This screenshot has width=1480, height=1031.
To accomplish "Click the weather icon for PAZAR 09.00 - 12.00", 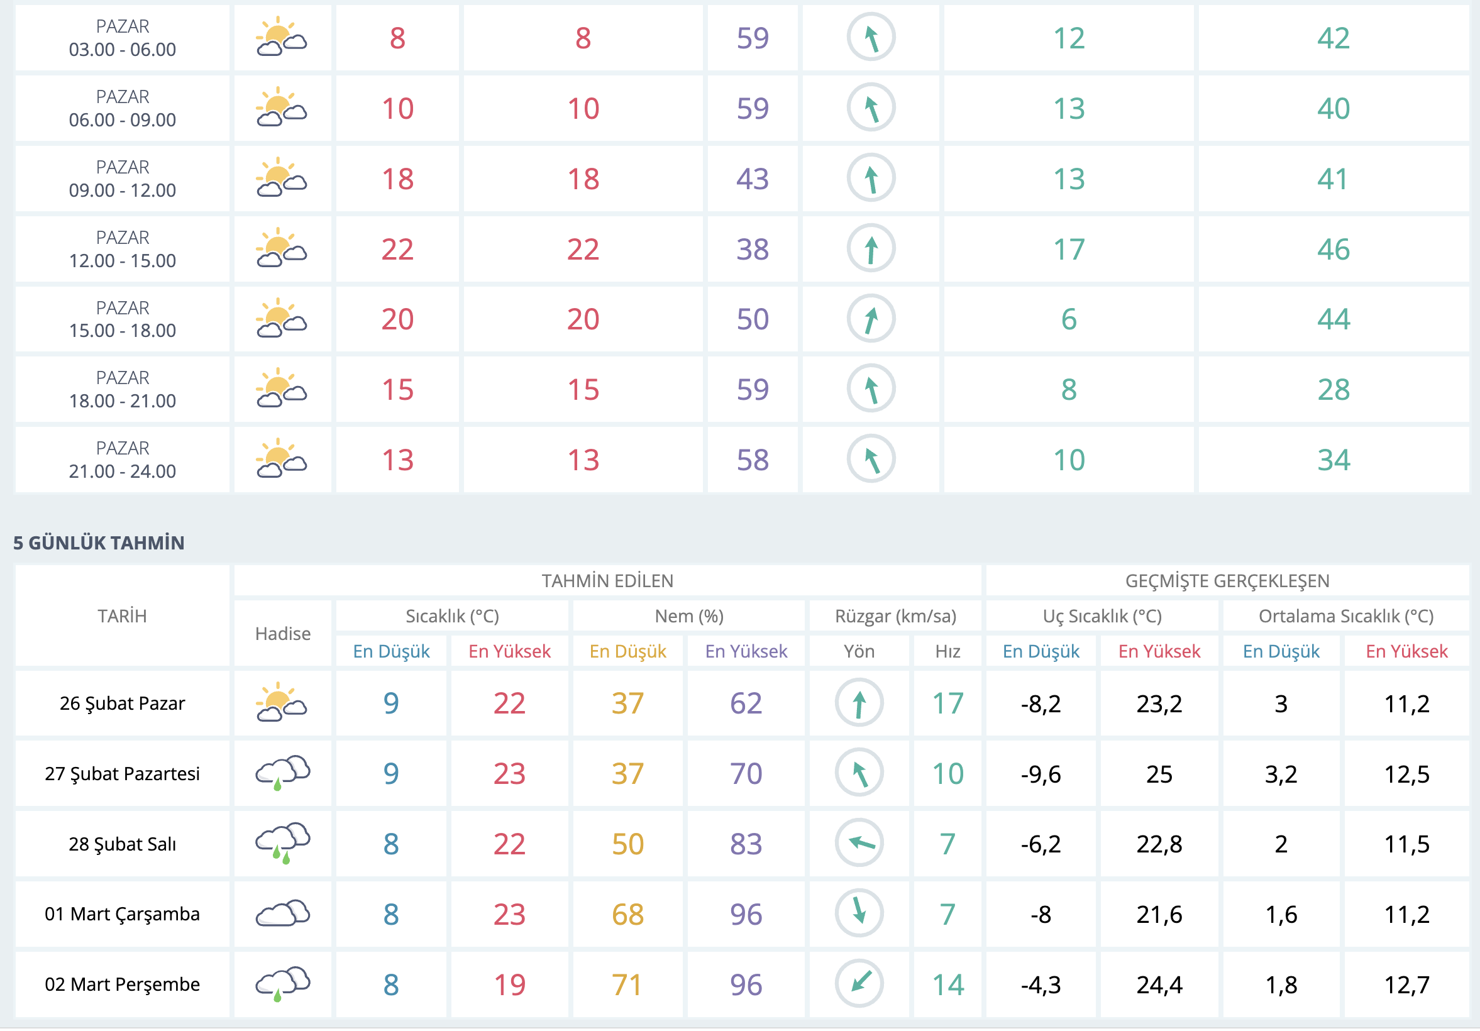I will click(x=282, y=178).
